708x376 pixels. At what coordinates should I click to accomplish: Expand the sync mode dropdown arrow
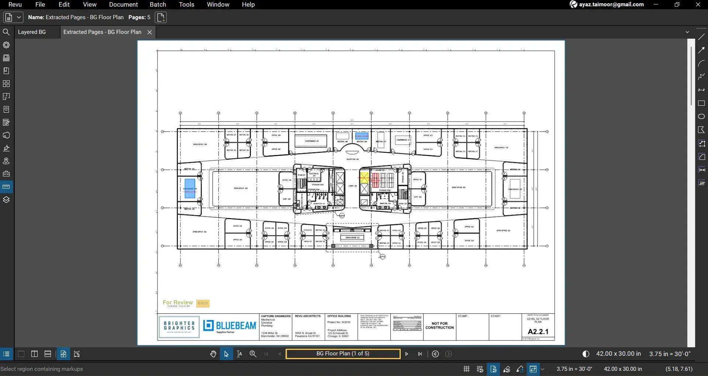542,369
